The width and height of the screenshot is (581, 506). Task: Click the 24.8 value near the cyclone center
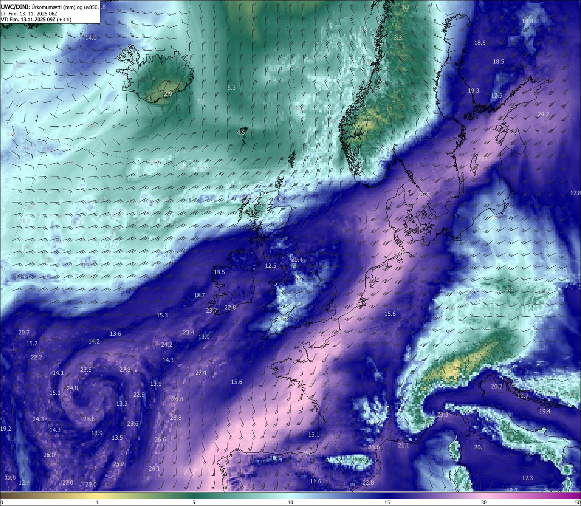(72, 388)
